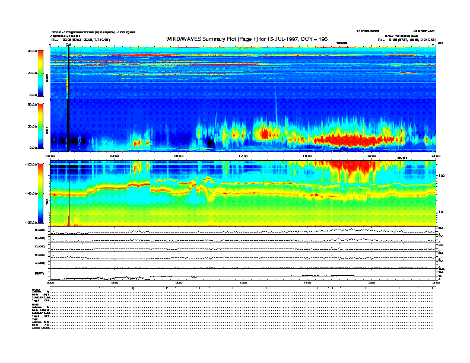Click the 60.00 tick on RAD1 scale
470x363 pixels.
[33, 104]
